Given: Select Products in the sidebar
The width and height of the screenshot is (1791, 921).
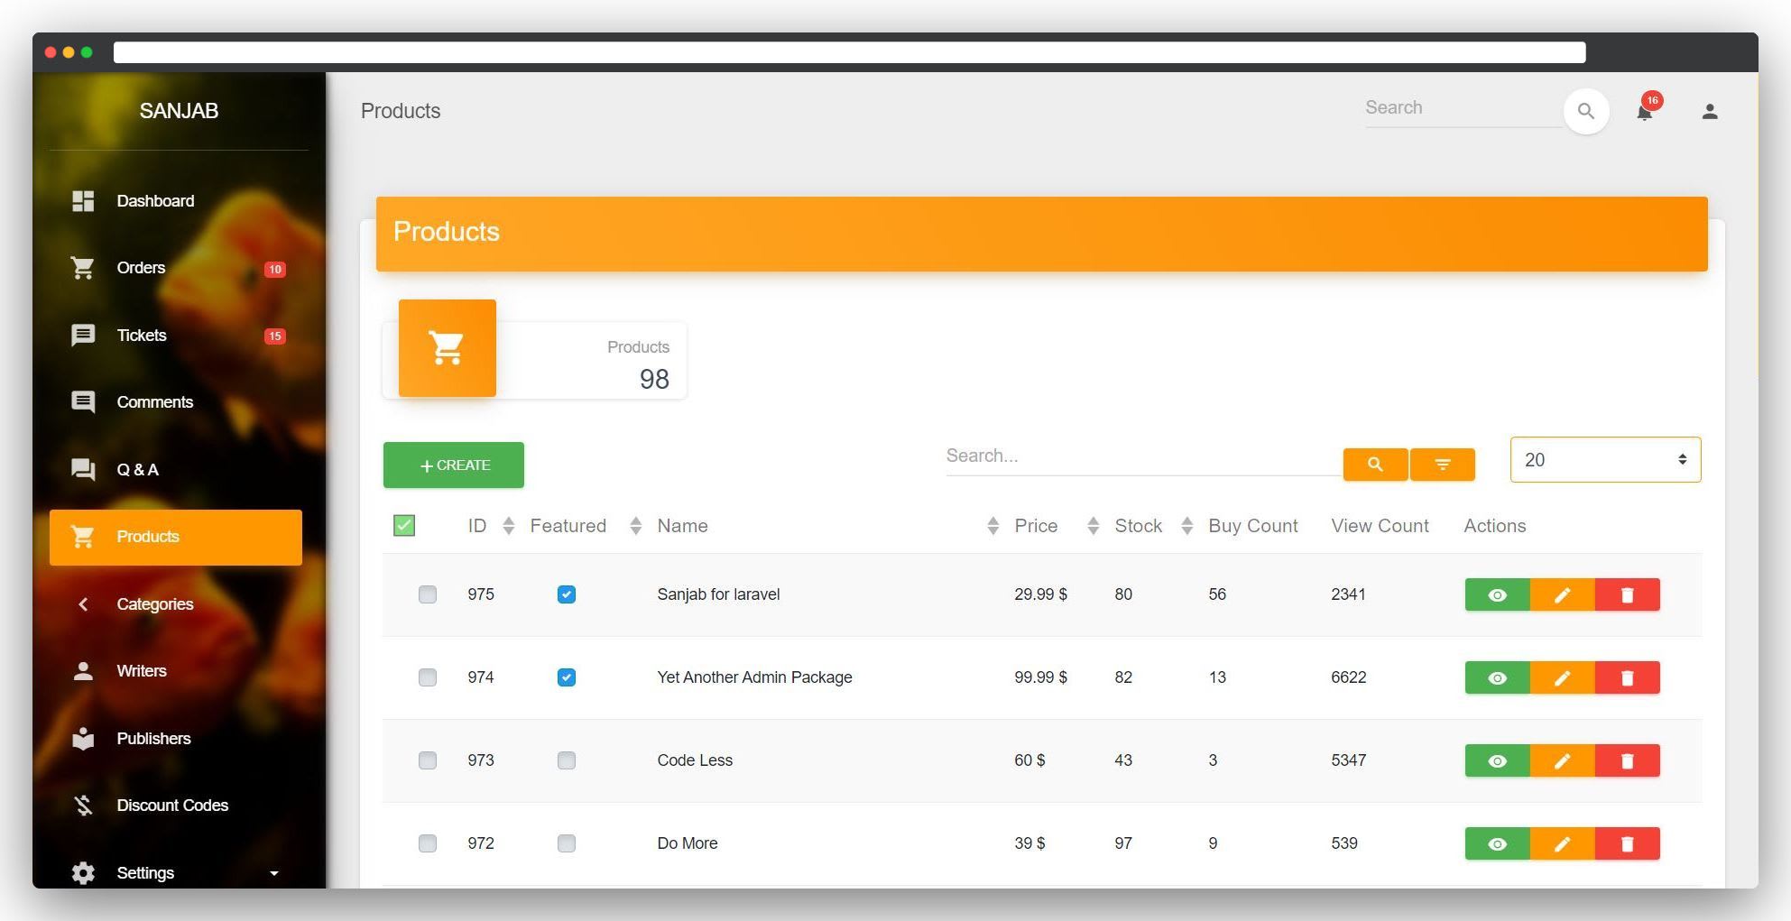Looking at the screenshot, I should tap(176, 538).
